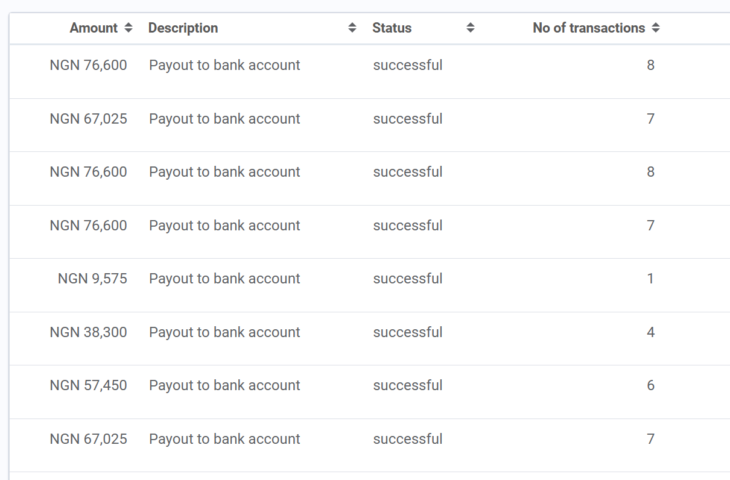Viewport: 730px width, 480px height.
Task: Select the No of transactions header label
Action: click(589, 28)
